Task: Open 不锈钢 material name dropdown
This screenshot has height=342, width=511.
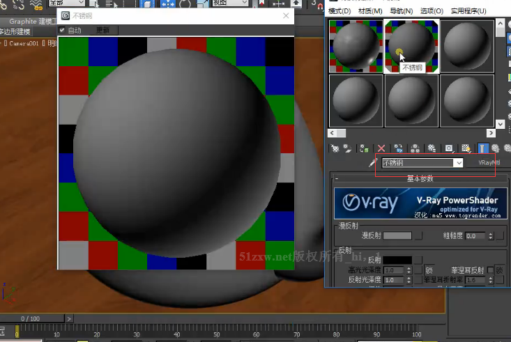Action: [459, 163]
